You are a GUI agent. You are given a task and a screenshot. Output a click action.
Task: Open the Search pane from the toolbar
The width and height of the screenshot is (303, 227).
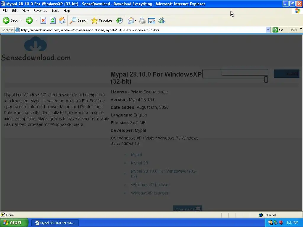coord(78,20)
